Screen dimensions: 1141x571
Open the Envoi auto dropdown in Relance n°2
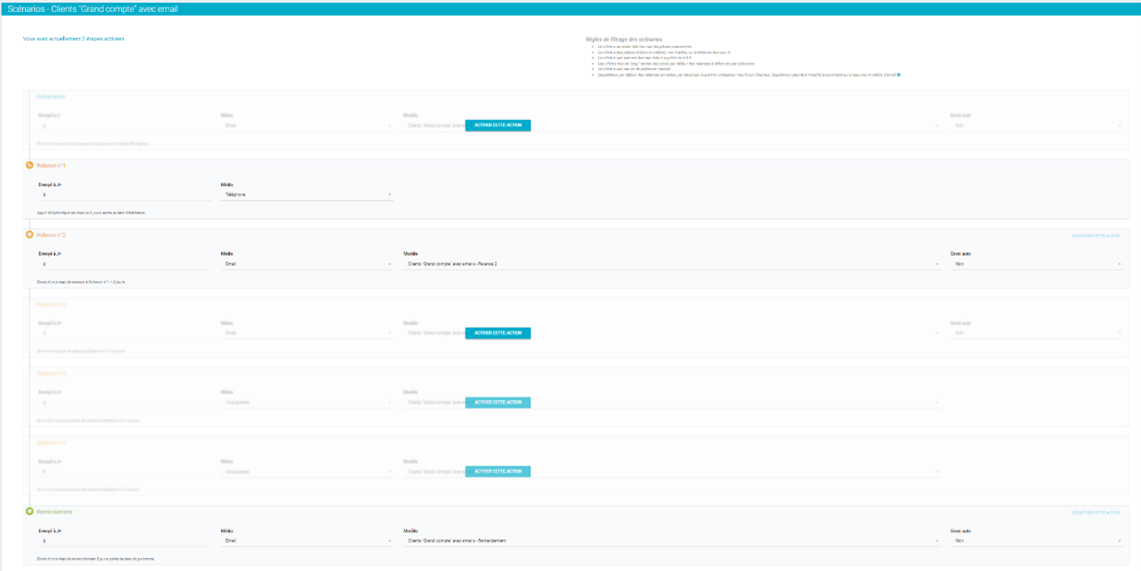[1037, 264]
